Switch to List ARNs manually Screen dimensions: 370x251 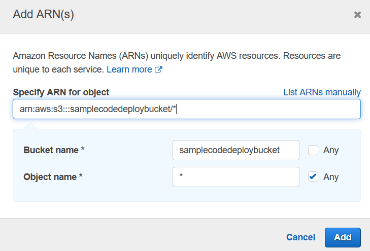pyautogui.click(x=322, y=92)
